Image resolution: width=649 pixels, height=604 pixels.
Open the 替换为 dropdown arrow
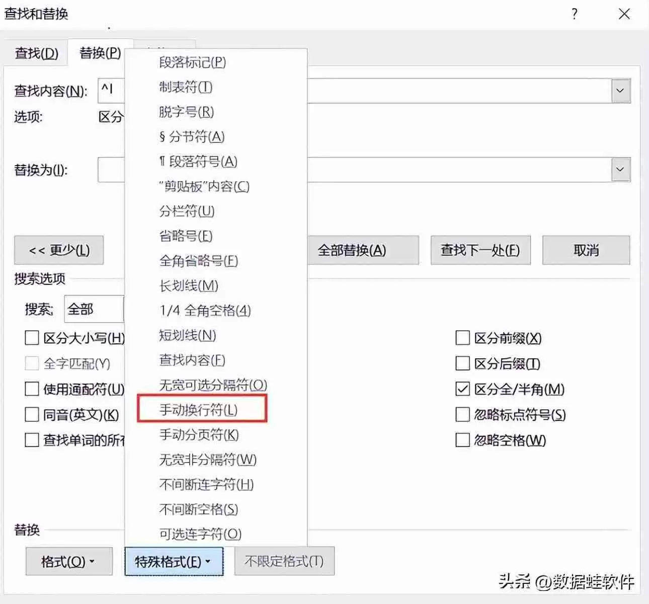619,169
